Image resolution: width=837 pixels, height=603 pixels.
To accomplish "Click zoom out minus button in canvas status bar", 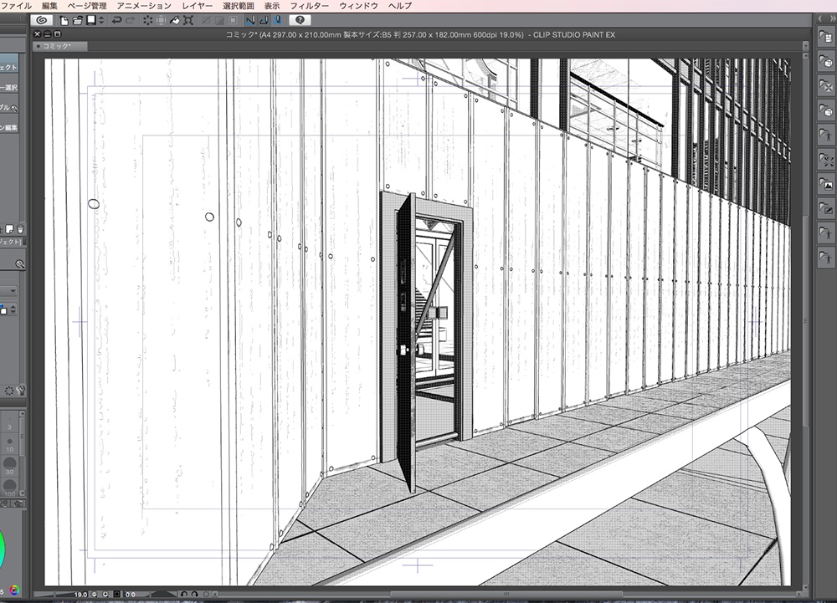I will 95,594.
